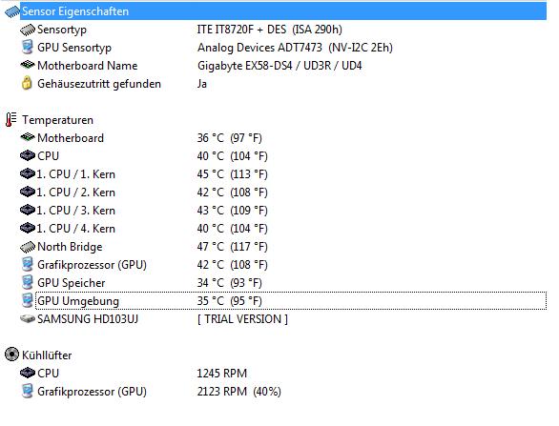Click the Motherboard Name board icon
The width and height of the screenshot is (559, 426).
(x=28, y=65)
